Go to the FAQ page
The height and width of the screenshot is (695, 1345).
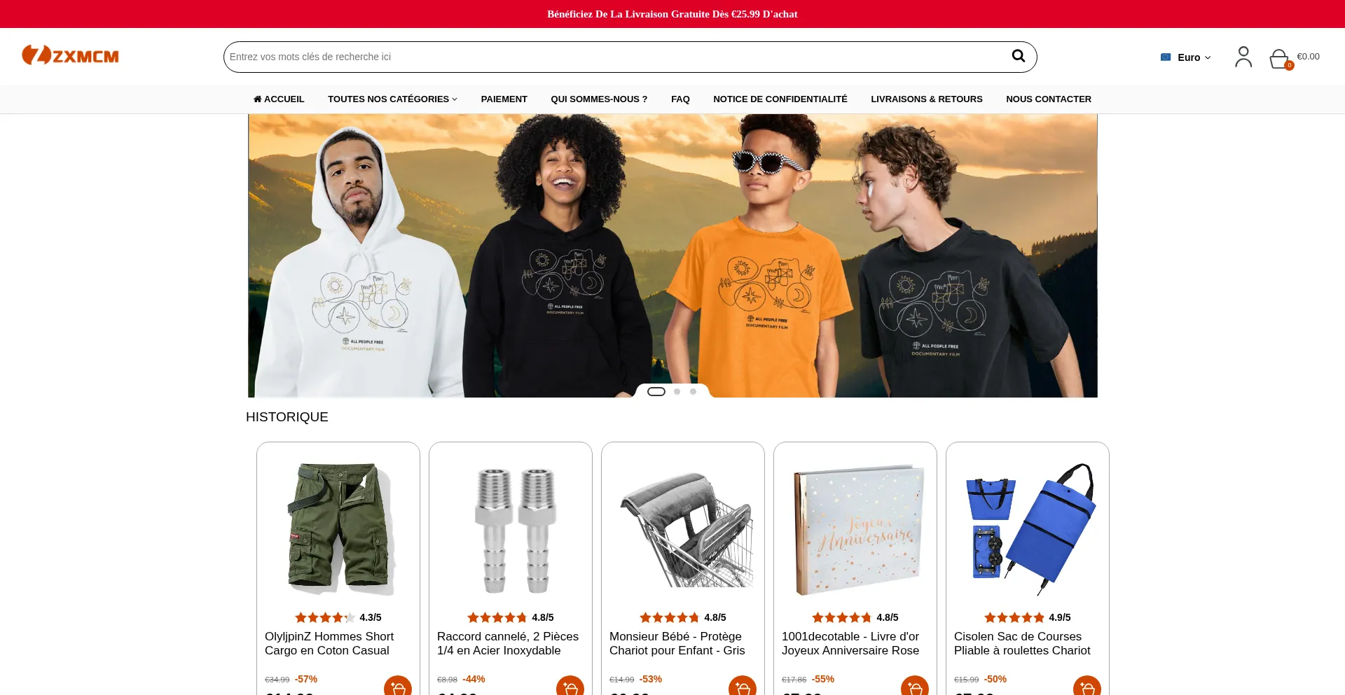point(680,99)
